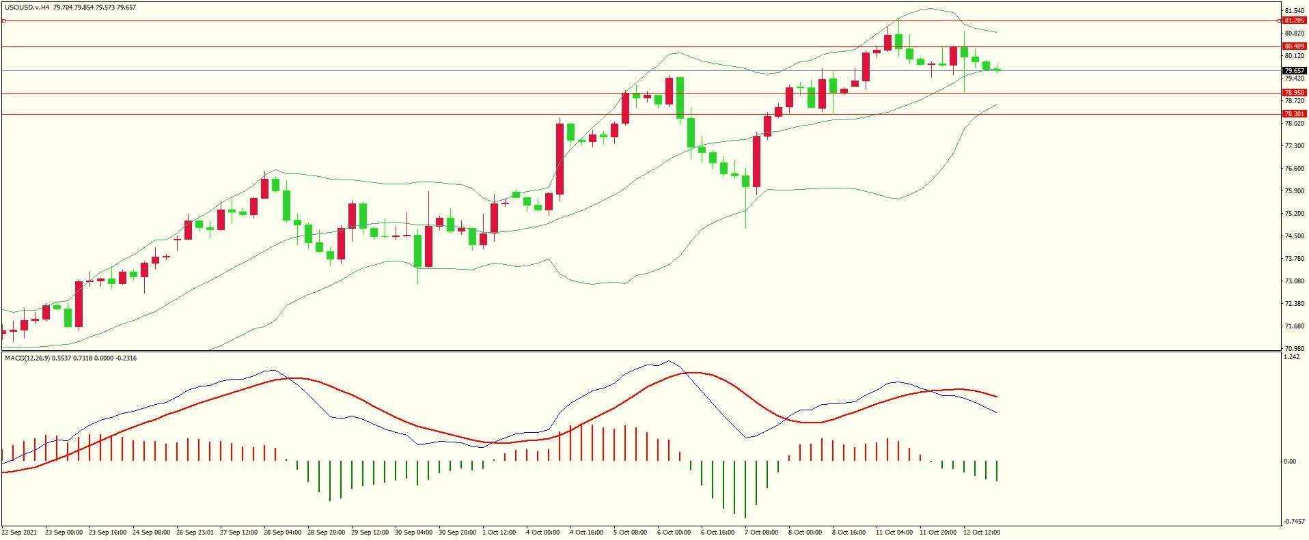
Task: Click the 27 Sep 12:00 time label
Action: (238, 532)
